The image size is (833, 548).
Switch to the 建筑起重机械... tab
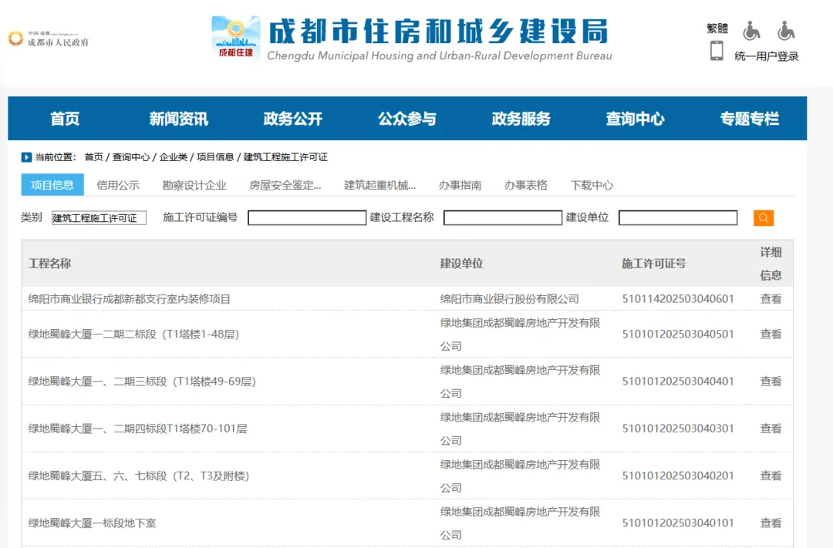pos(379,185)
